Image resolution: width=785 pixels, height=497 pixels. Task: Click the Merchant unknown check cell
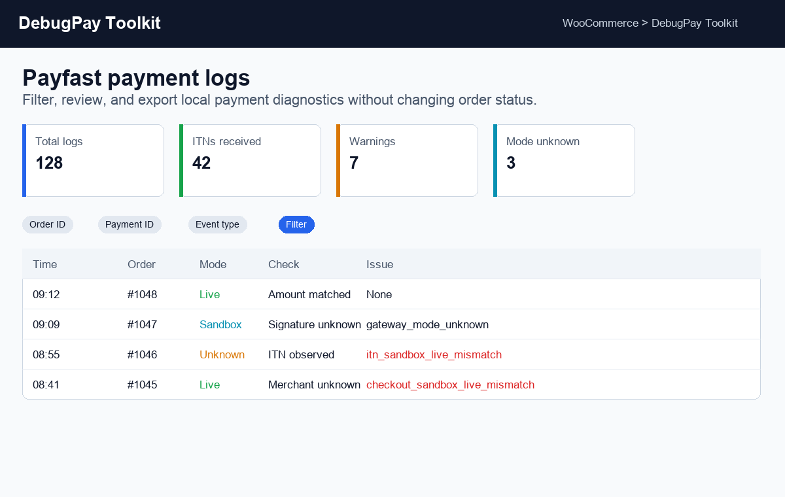point(315,385)
